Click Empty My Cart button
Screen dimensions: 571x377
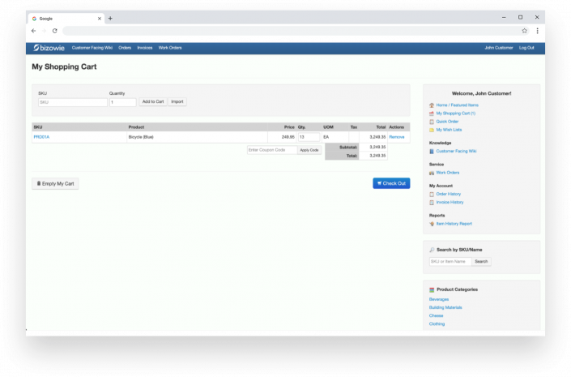(55, 184)
